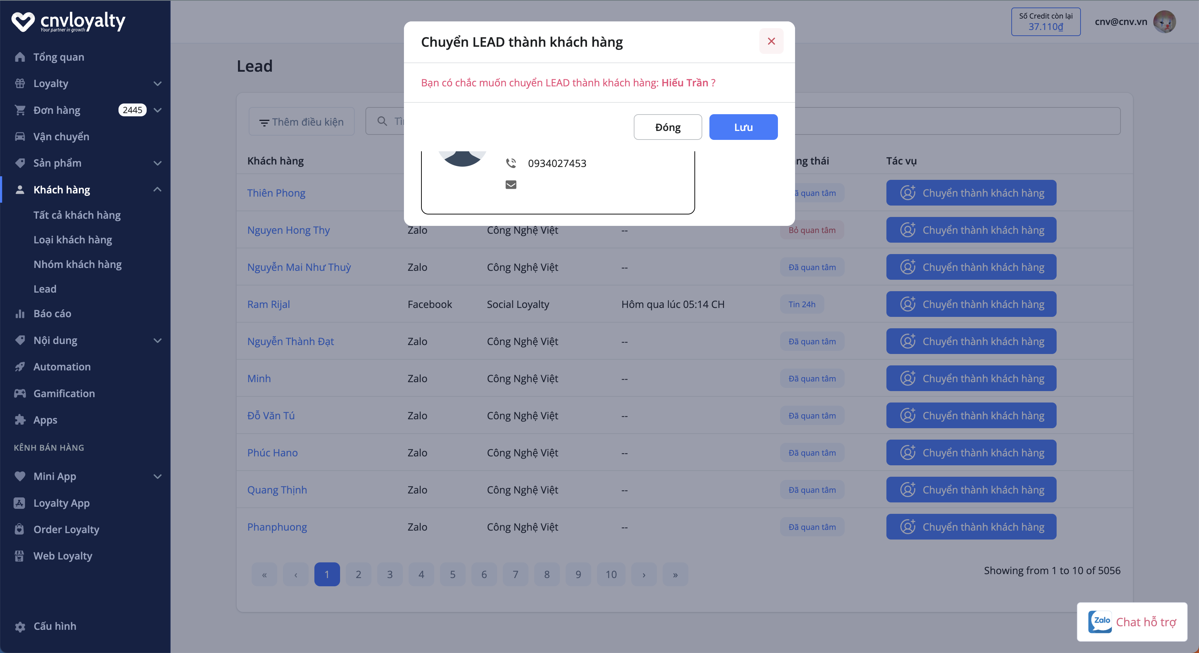1199x653 pixels.
Task: Click the Báo cáo chart icon
Action: point(20,314)
